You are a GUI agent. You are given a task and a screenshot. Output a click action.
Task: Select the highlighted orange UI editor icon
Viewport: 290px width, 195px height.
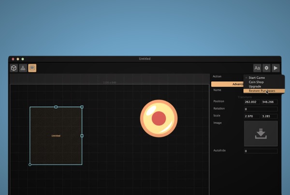32,68
